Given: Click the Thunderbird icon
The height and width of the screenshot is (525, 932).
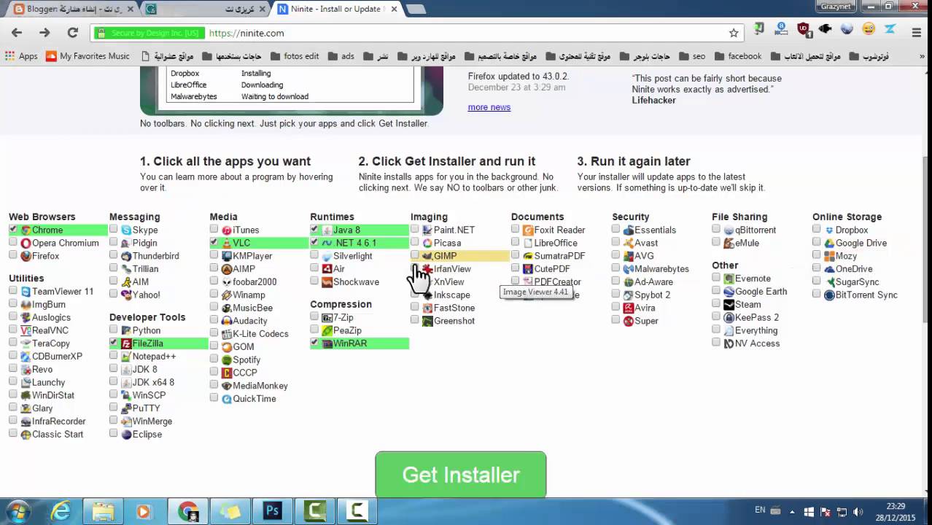Looking at the screenshot, I should [127, 256].
